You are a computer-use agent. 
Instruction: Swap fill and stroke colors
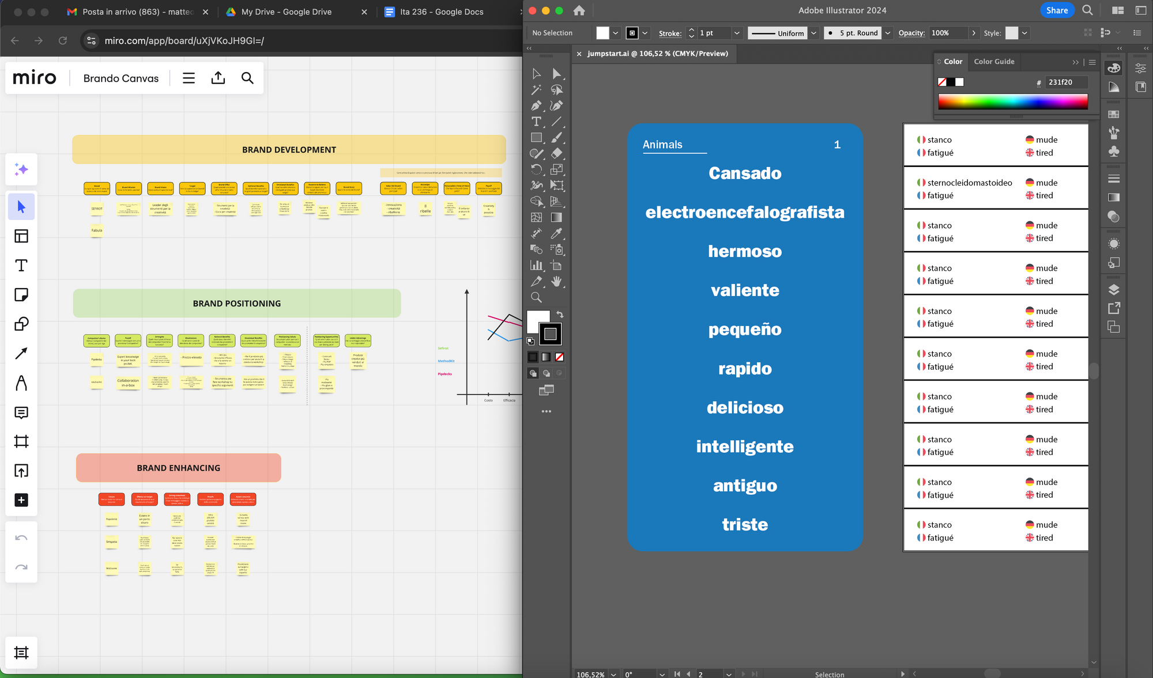tap(560, 315)
